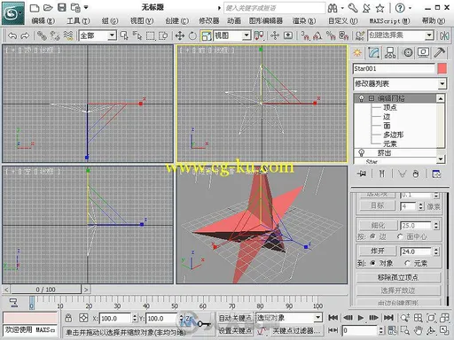
Task: Click the Unlink Selection tool
Action: (x=55, y=35)
